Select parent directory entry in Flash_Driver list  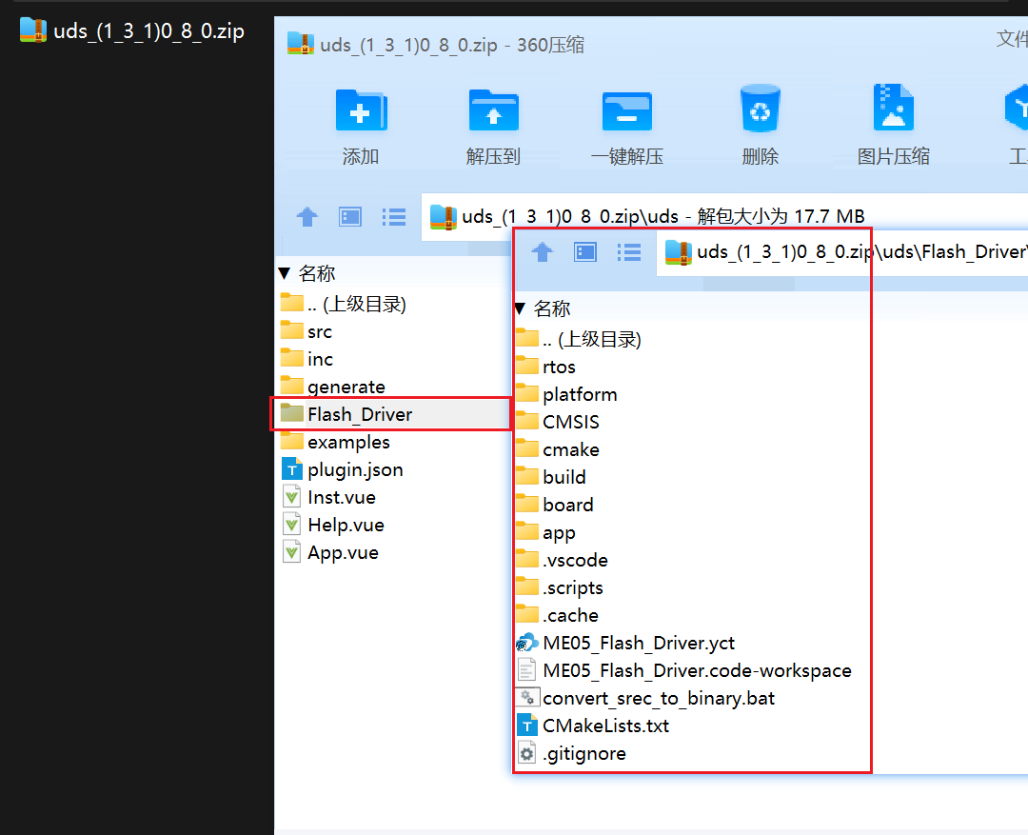(x=579, y=338)
